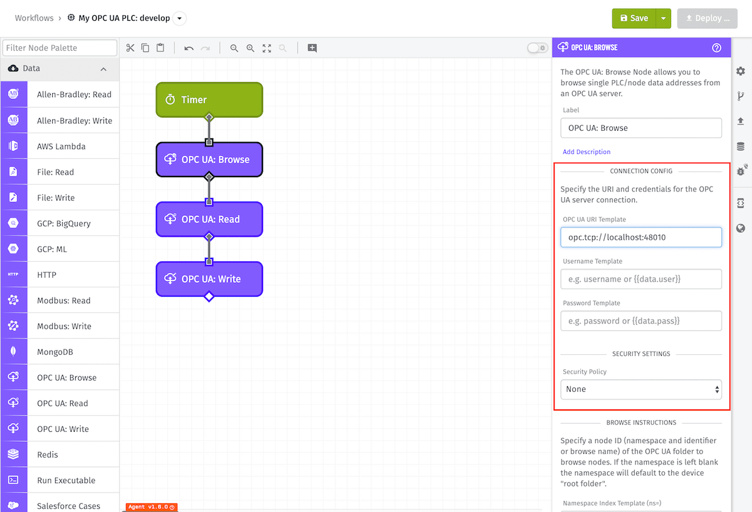This screenshot has height=512, width=752.
Task: Open the debug bug icon
Action: [741, 170]
